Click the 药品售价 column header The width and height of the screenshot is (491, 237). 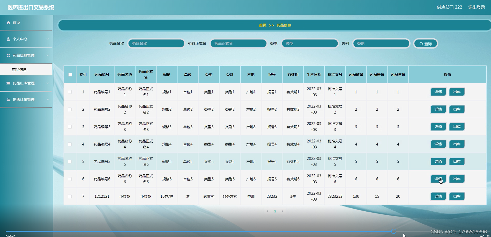tap(398, 75)
